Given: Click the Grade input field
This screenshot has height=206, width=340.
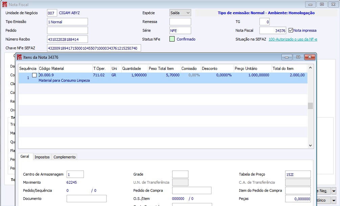Looking at the screenshot, I should (180, 174).
